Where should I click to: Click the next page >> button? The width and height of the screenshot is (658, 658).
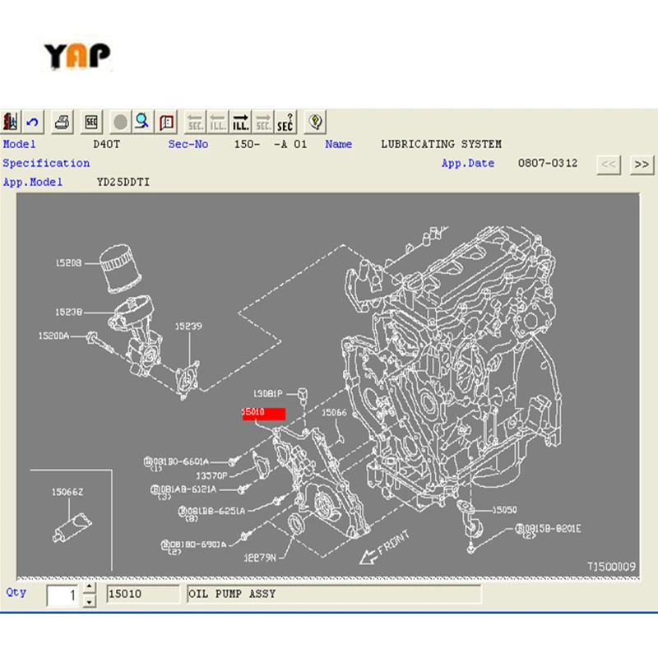tap(642, 164)
